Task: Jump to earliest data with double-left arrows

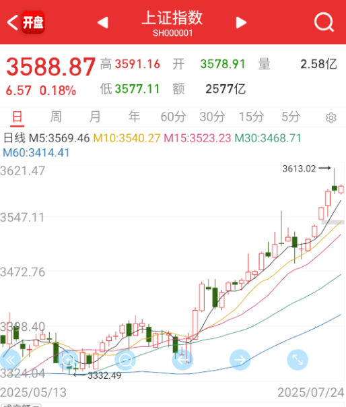Action: tap(10, 360)
